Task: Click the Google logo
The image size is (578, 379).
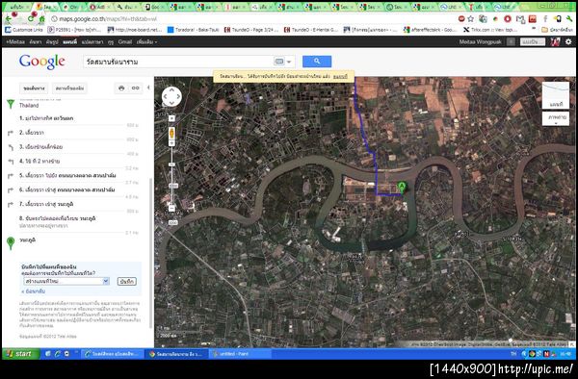Action: pyautogui.click(x=42, y=62)
